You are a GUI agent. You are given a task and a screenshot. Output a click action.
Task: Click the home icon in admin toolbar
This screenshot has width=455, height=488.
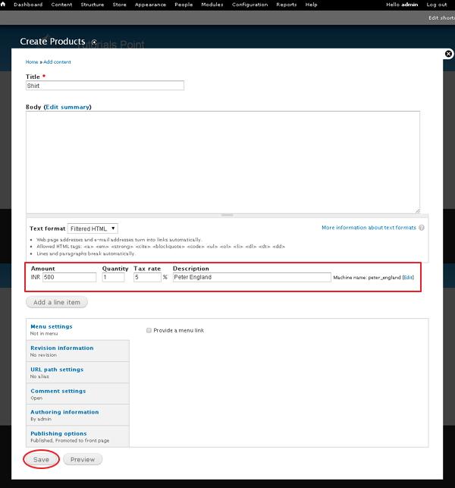3,5
